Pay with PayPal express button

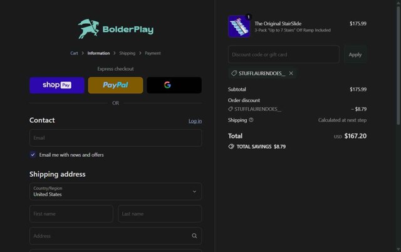point(115,85)
